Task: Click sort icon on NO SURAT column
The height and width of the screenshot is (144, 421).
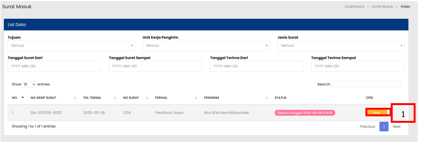Action: (147, 98)
